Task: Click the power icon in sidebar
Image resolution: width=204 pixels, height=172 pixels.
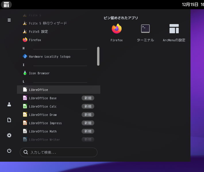Action: 9,151
